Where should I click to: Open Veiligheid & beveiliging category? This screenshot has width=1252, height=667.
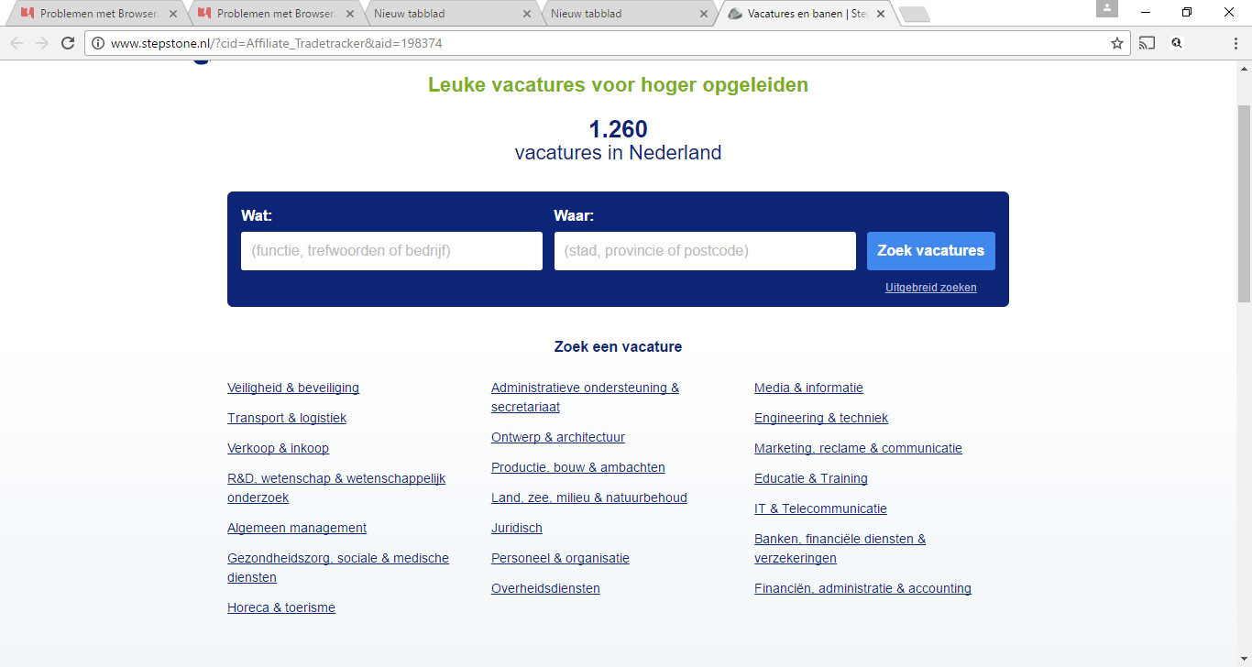pyautogui.click(x=293, y=388)
